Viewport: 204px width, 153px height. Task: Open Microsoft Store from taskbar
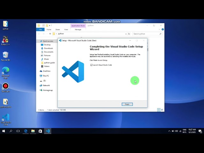tap(40, 131)
